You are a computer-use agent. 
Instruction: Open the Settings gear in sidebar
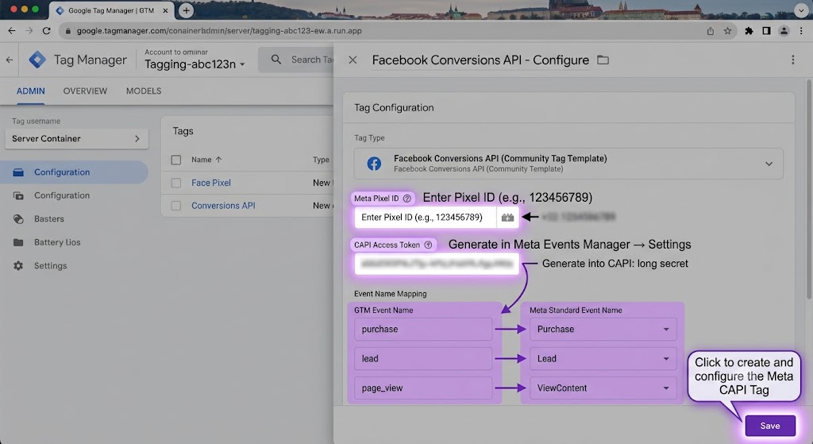point(19,265)
